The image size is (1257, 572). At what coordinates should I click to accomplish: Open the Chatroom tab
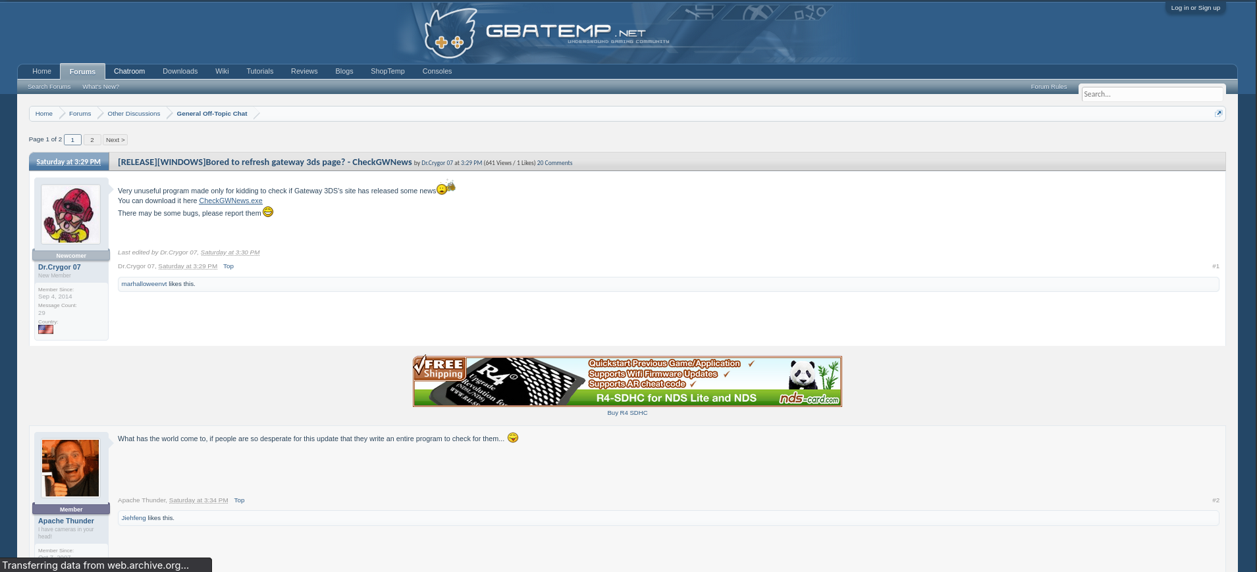pyautogui.click(x=129, y=71)
